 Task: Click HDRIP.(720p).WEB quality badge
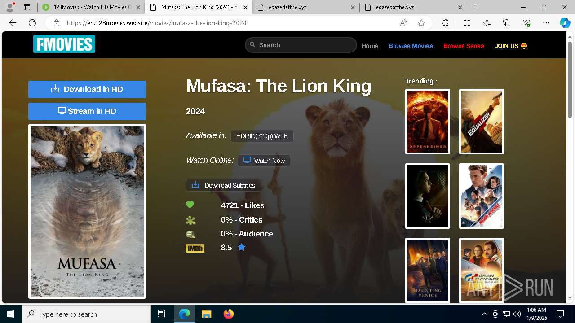[262, 136]
